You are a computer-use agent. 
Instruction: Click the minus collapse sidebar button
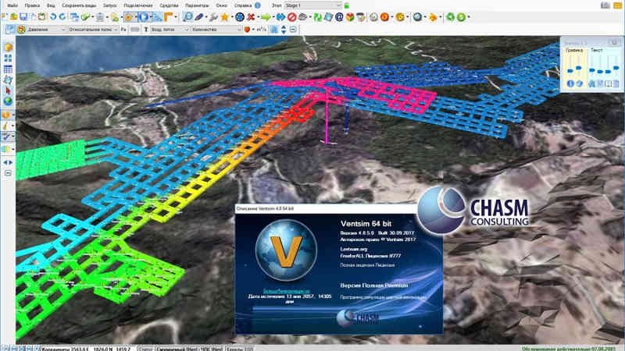pyautogui.click(x=8, y=173)
